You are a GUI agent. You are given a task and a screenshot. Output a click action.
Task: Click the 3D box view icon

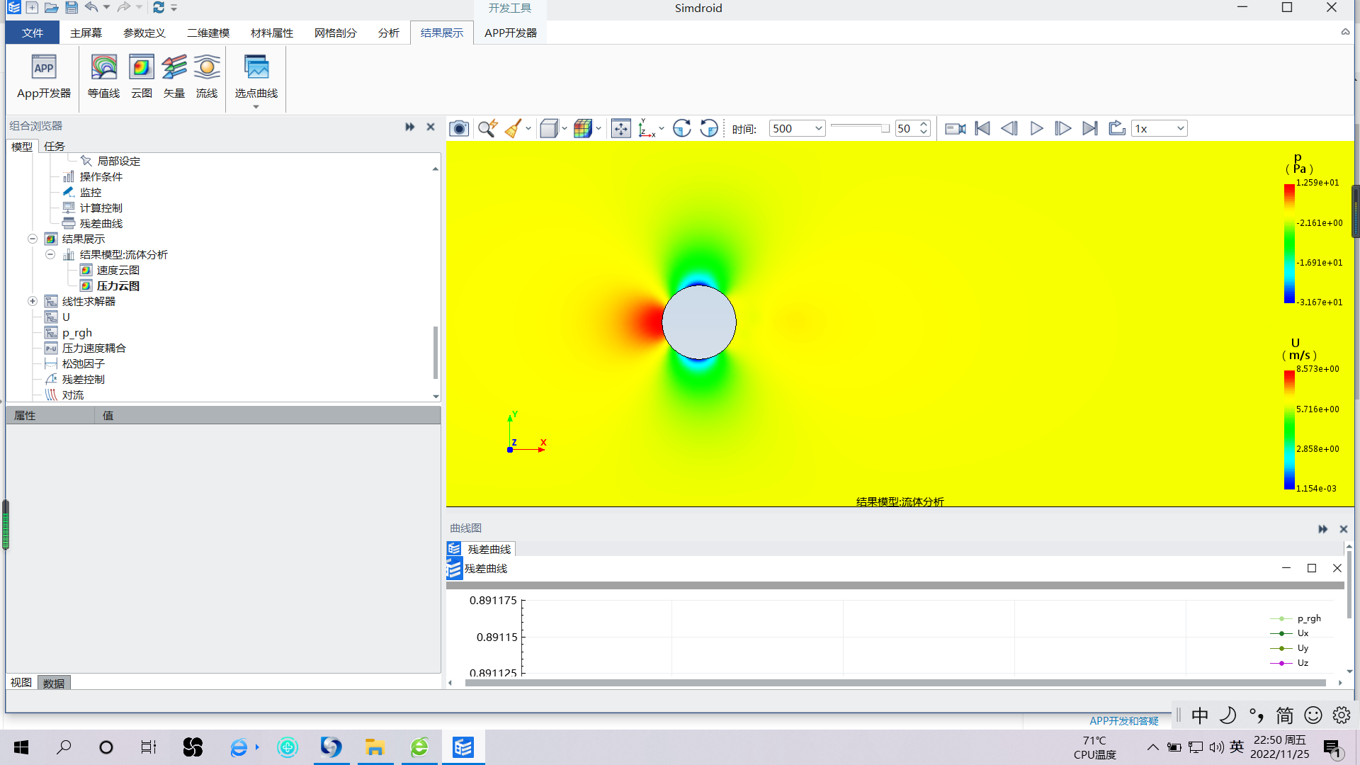coord(548,128)
